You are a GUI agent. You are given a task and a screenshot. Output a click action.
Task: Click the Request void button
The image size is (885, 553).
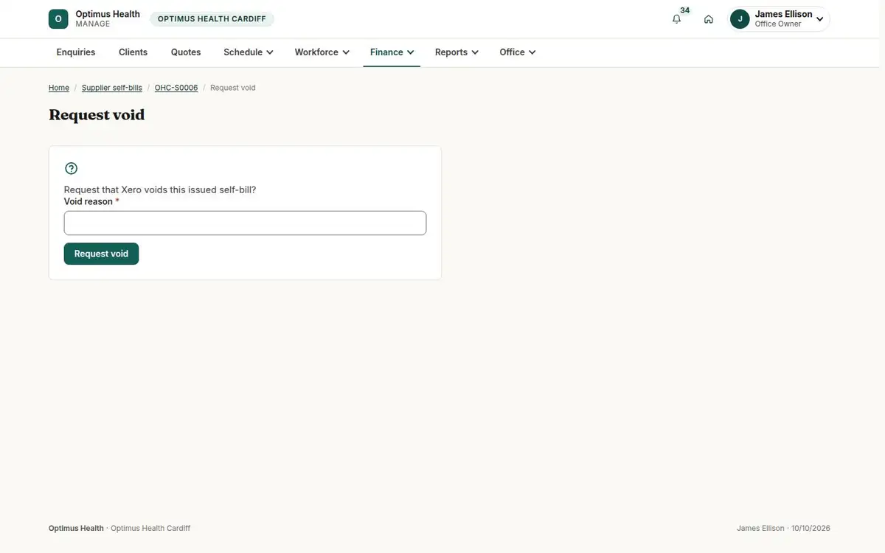pos(101,254)
